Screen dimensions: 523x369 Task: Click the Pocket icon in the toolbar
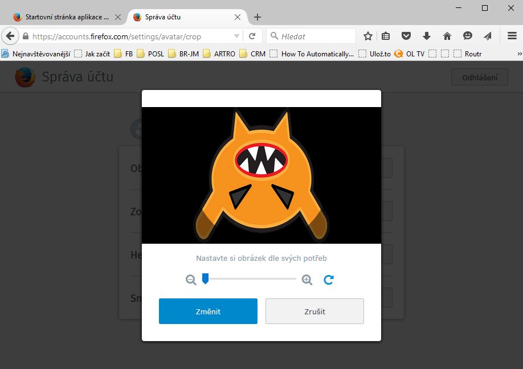(406, 36)
